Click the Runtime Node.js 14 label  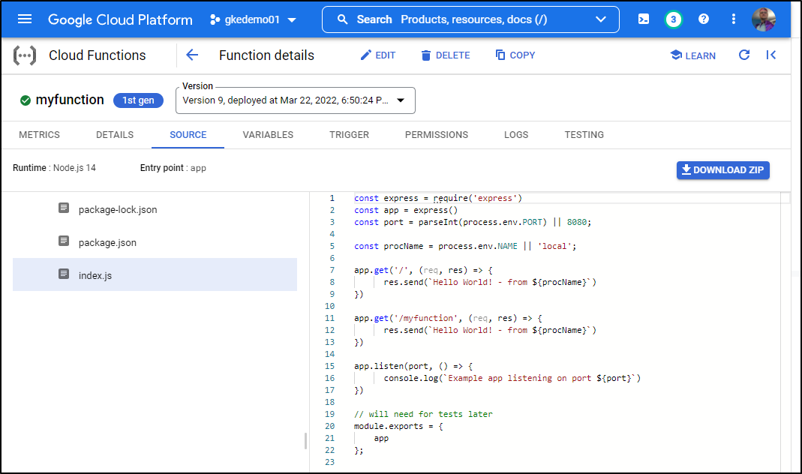pos(54,168)
